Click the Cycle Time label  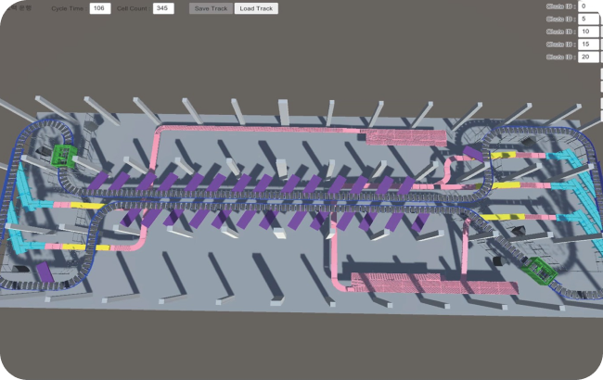67,8
